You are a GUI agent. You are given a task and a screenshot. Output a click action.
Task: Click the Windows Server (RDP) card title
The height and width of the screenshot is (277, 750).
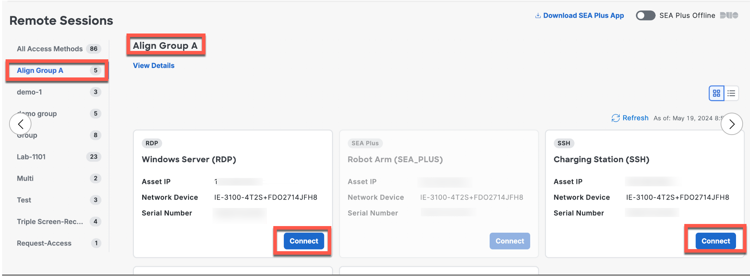coord(189,159)
